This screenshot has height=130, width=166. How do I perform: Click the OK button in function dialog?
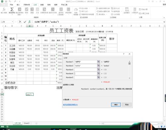click(x=116, y=105)
